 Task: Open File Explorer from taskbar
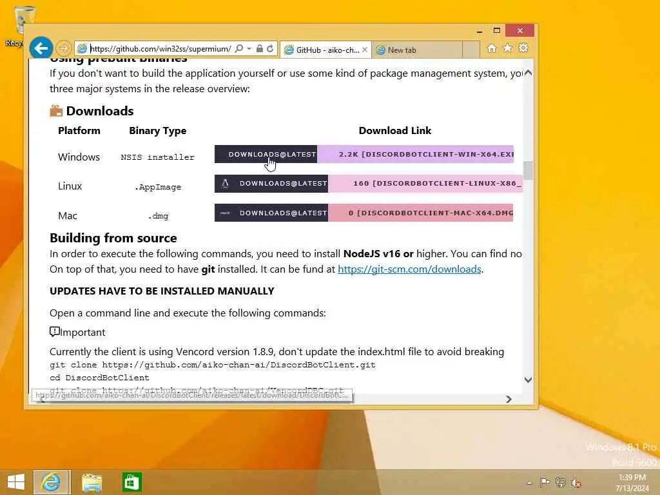(x=92, y=482)
